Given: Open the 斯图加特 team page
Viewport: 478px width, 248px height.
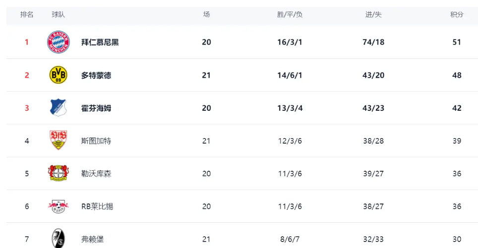Looking at the screenshot, I should 96,141.
